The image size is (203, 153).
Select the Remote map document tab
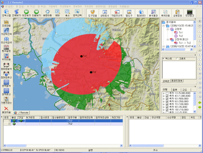click(x=22, y=113)
